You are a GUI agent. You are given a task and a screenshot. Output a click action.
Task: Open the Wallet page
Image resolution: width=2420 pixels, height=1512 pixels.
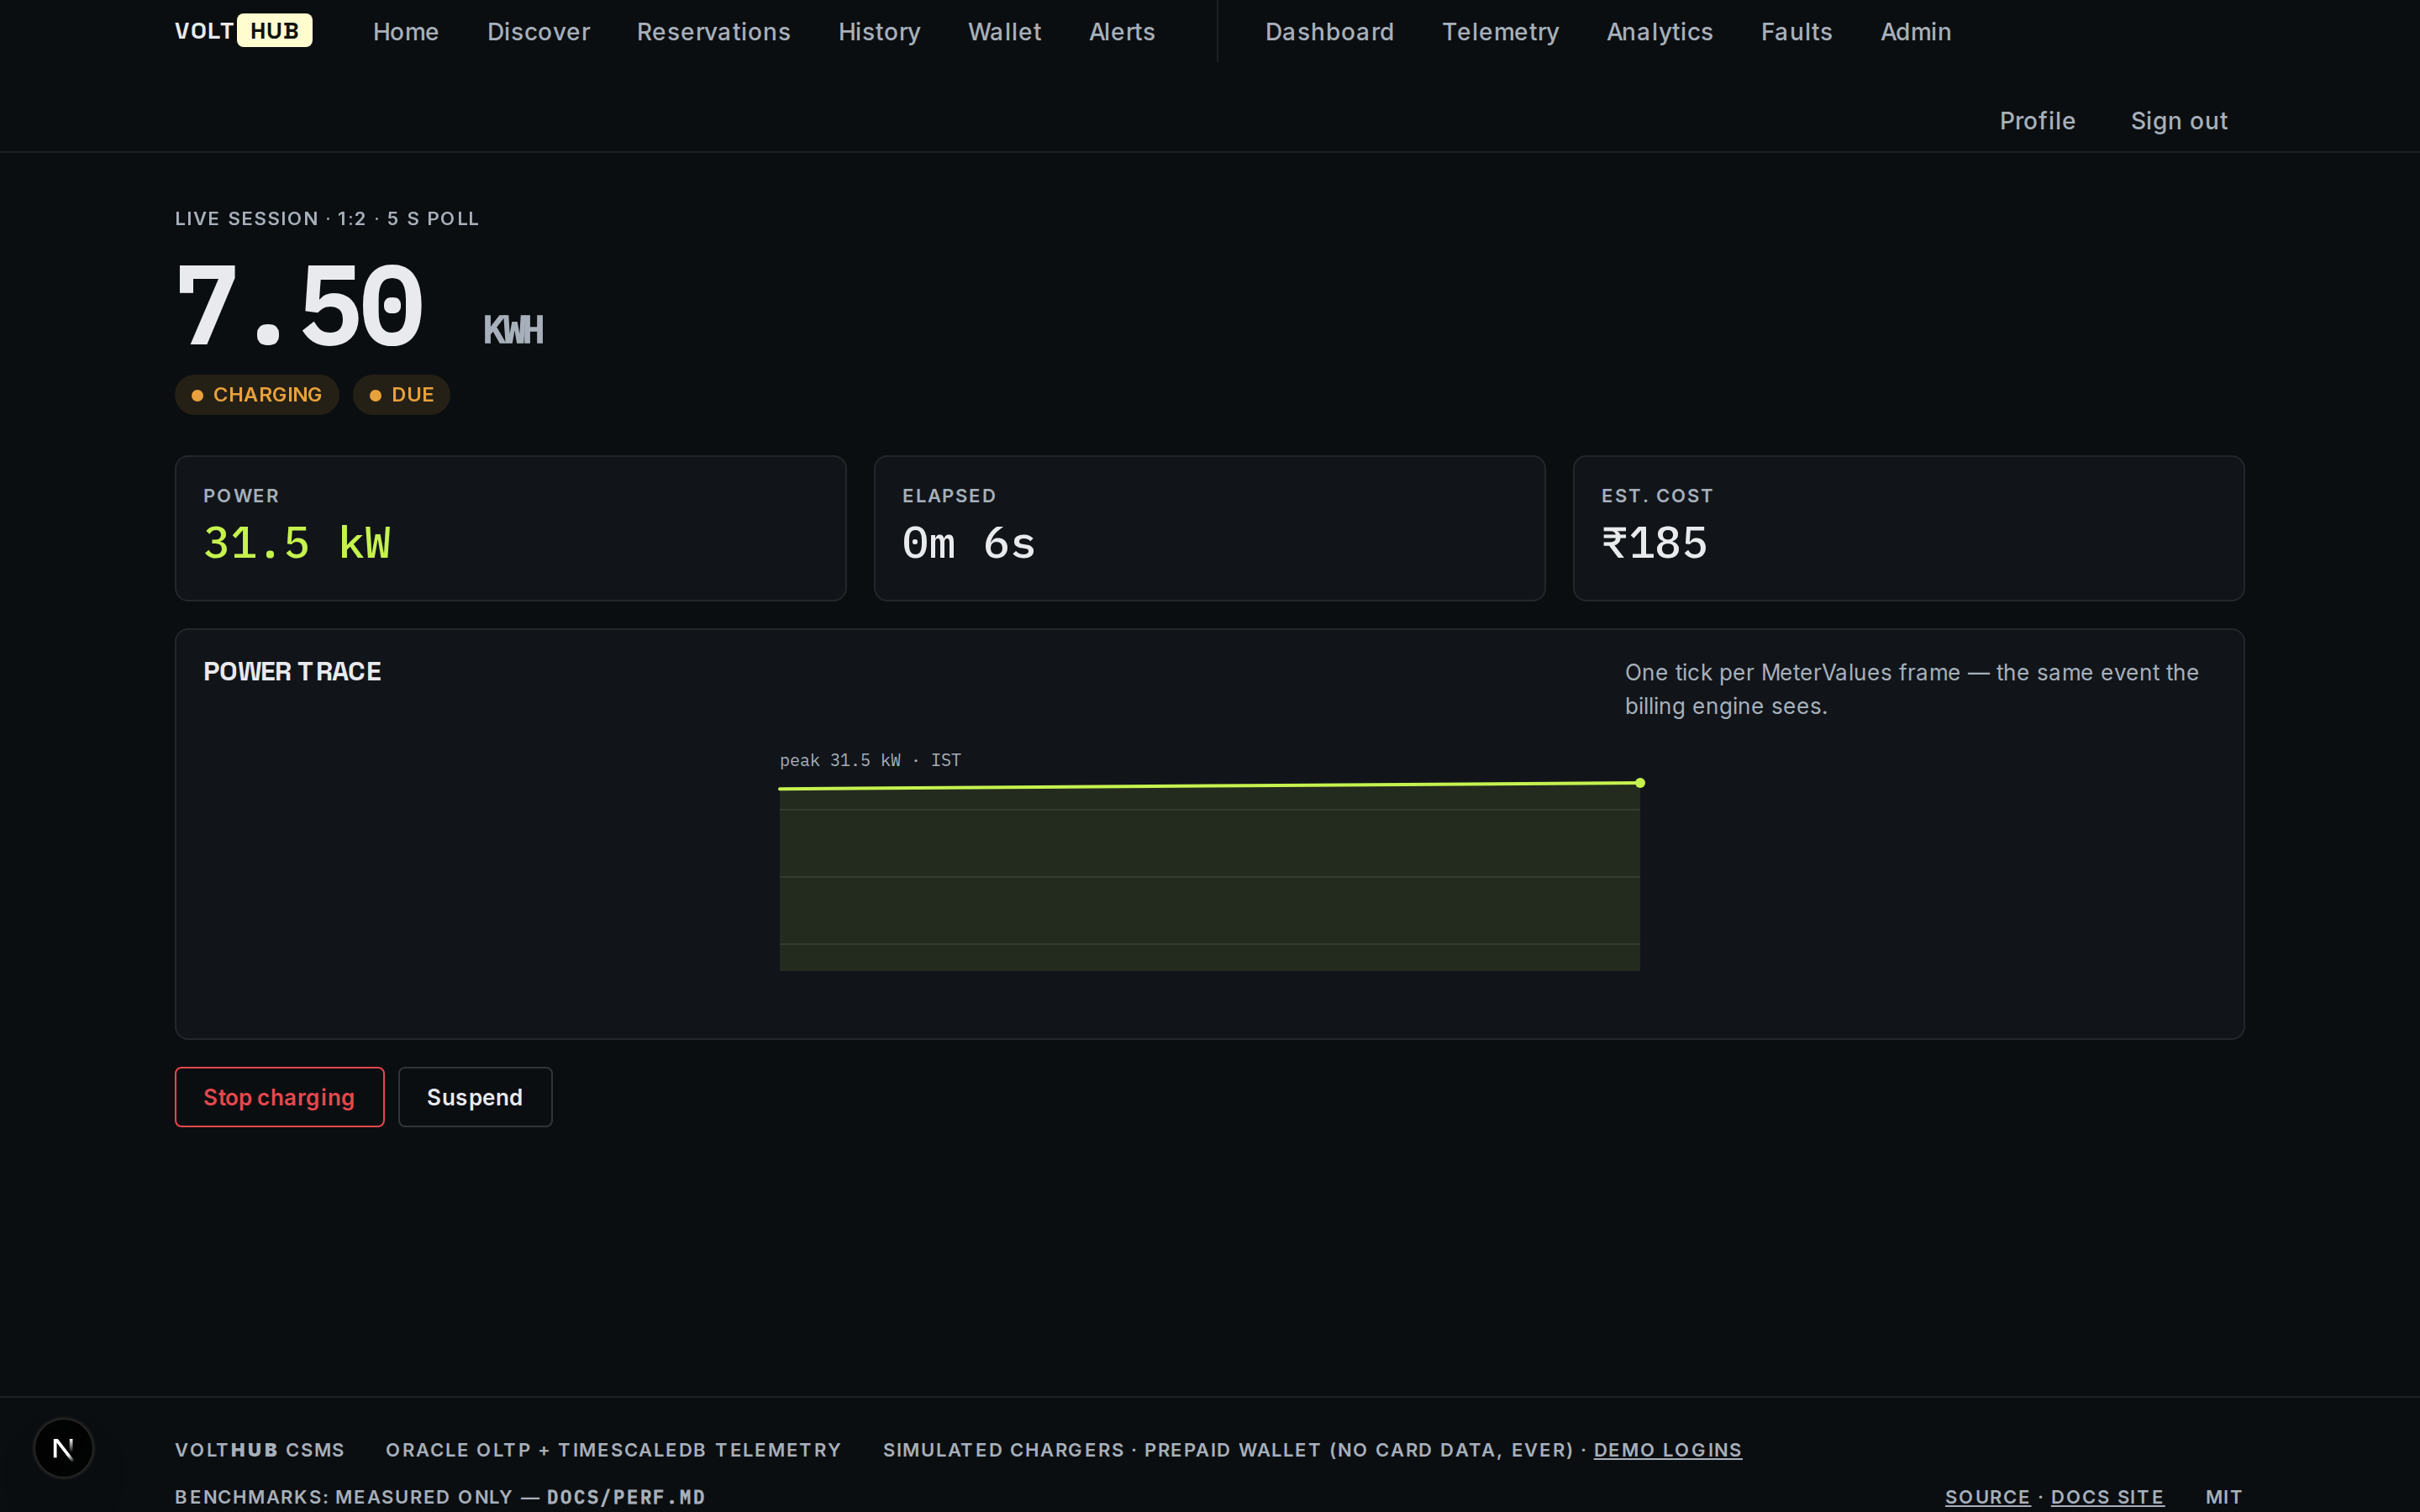click(1004, 32)
